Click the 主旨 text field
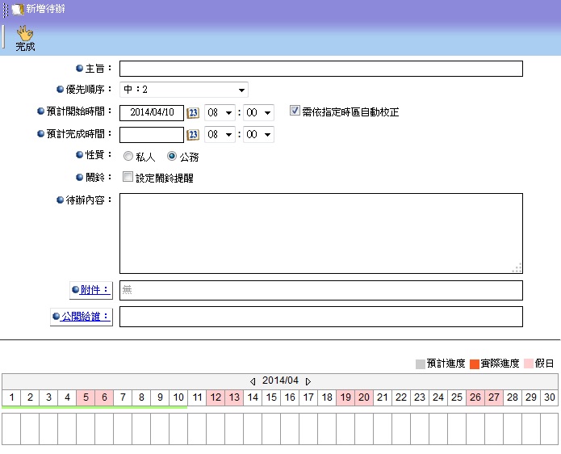 click(x=320, y=69)
